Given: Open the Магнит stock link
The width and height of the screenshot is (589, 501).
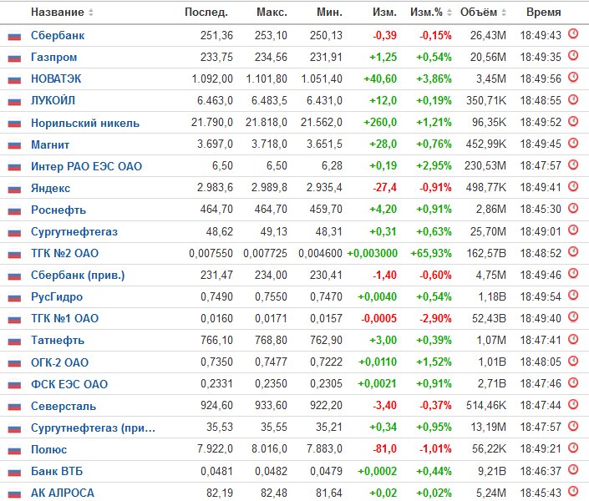Looking at the screenshot, I should tap(50, 144).
